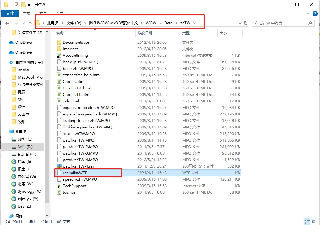Screen dimensions: 320x225
Task: Navigate to [NFUWOW]wlk3.35繁体中文 breadcrumb
Action: coord(114,23)
